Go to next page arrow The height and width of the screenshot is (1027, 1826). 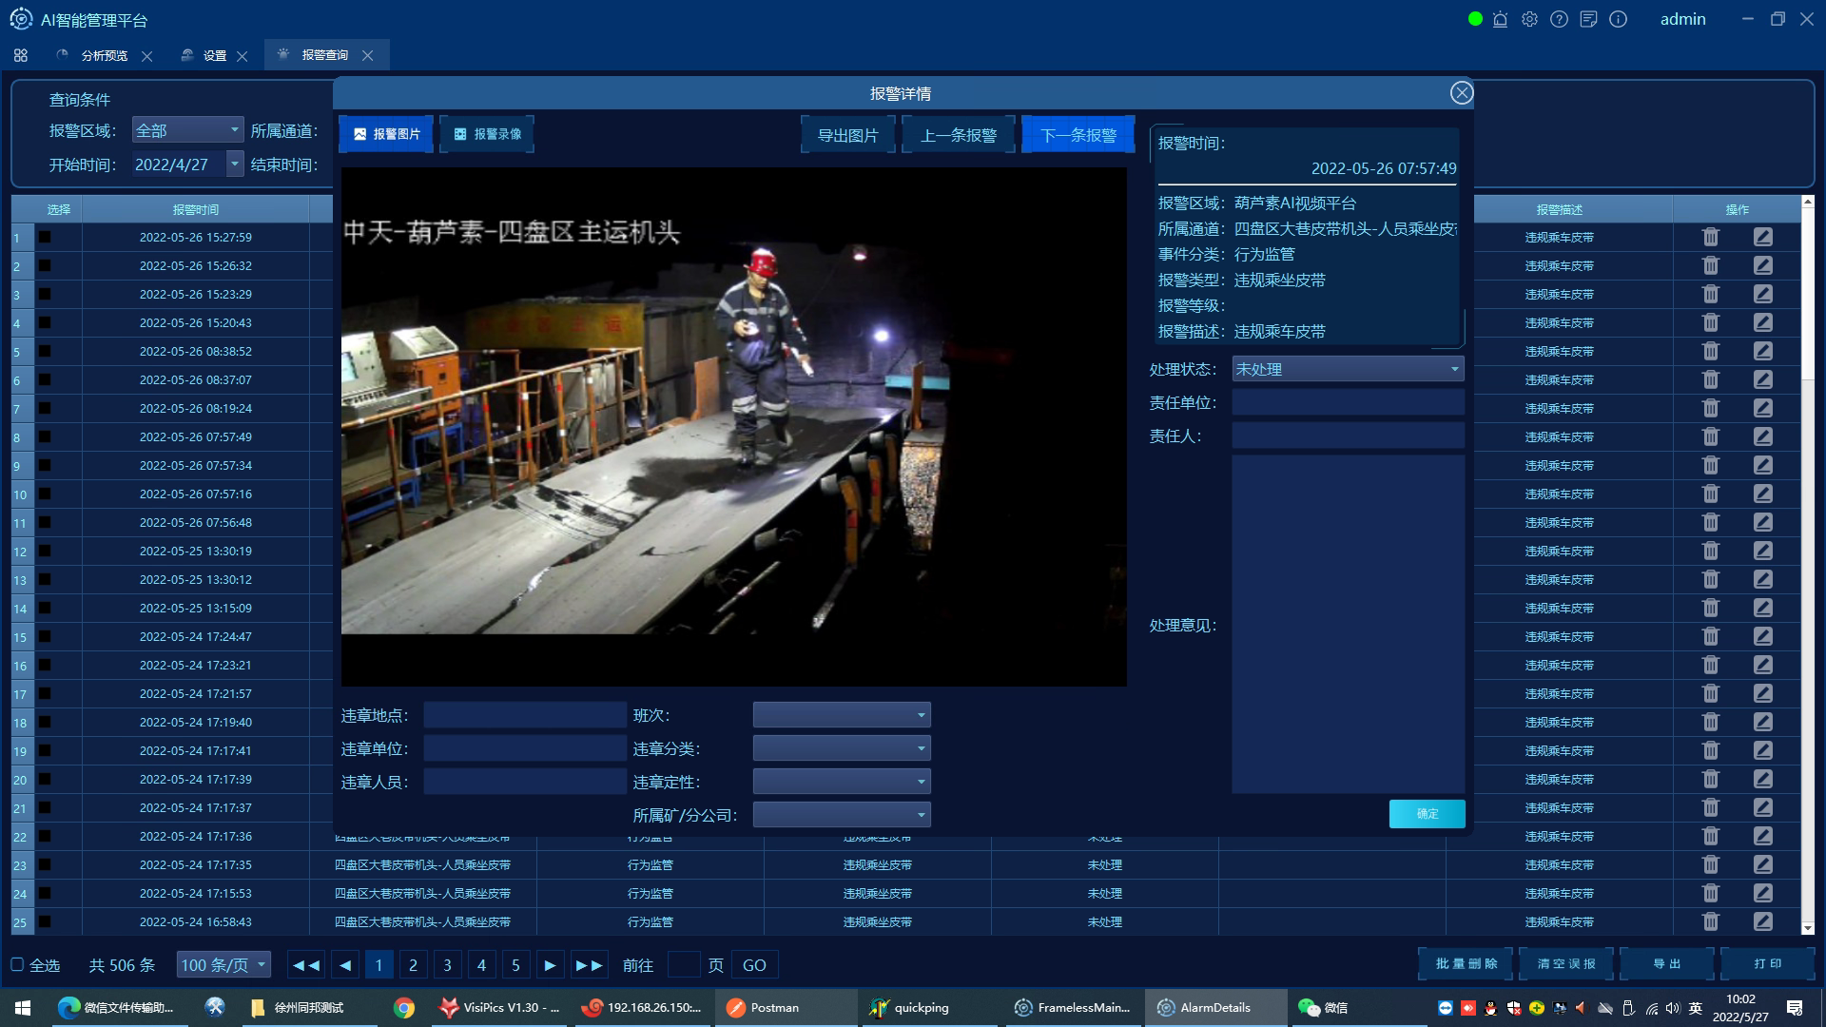(550, 965)
